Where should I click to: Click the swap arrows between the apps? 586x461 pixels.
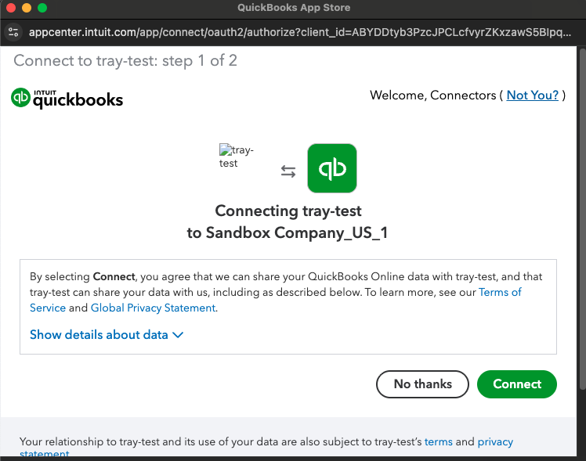[288, 171]
